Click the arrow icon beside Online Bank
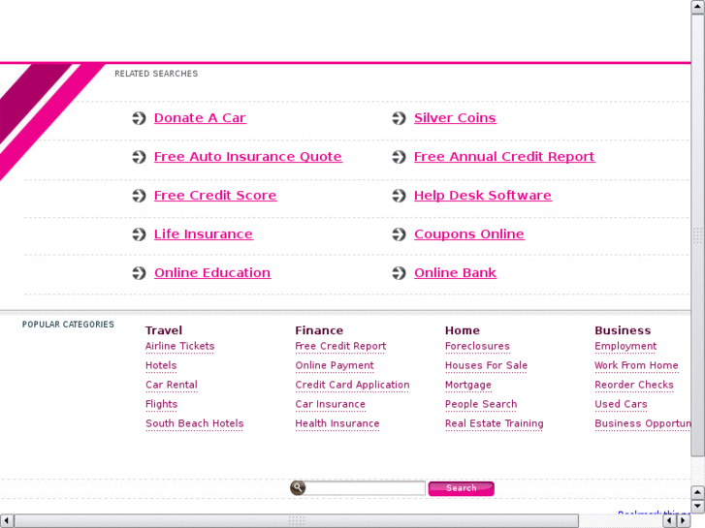Image resolution: width=705 pixels, height=528 pixels. (x=399, y=273)
